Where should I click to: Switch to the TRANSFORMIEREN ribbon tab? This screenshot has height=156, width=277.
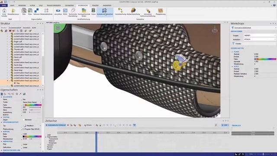[x=54, y=6]
